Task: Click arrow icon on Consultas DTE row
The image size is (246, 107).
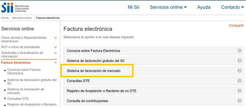Action: click(239, 81)
